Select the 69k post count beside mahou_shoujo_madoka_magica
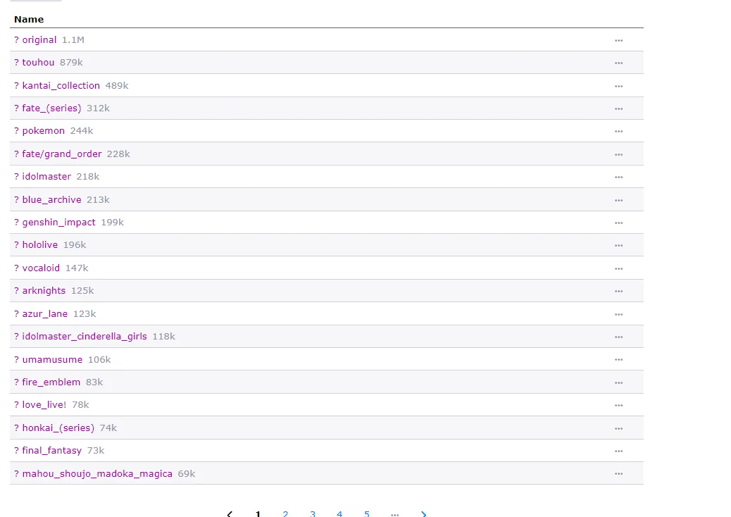 (x=187, y=473)
